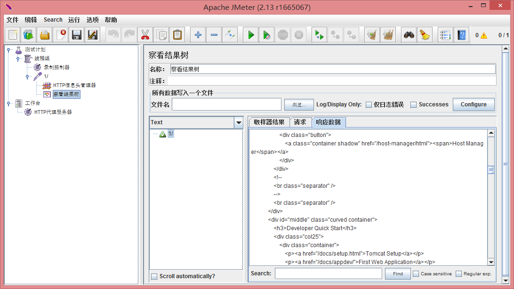Start the test with green play icon

251,35
